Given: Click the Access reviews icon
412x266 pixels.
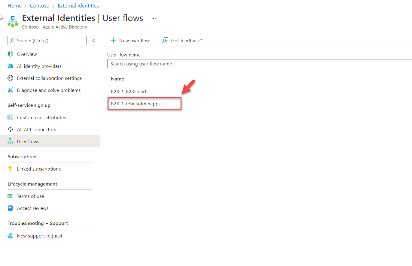Looking at the screenshot, I should tap(11, 208).
